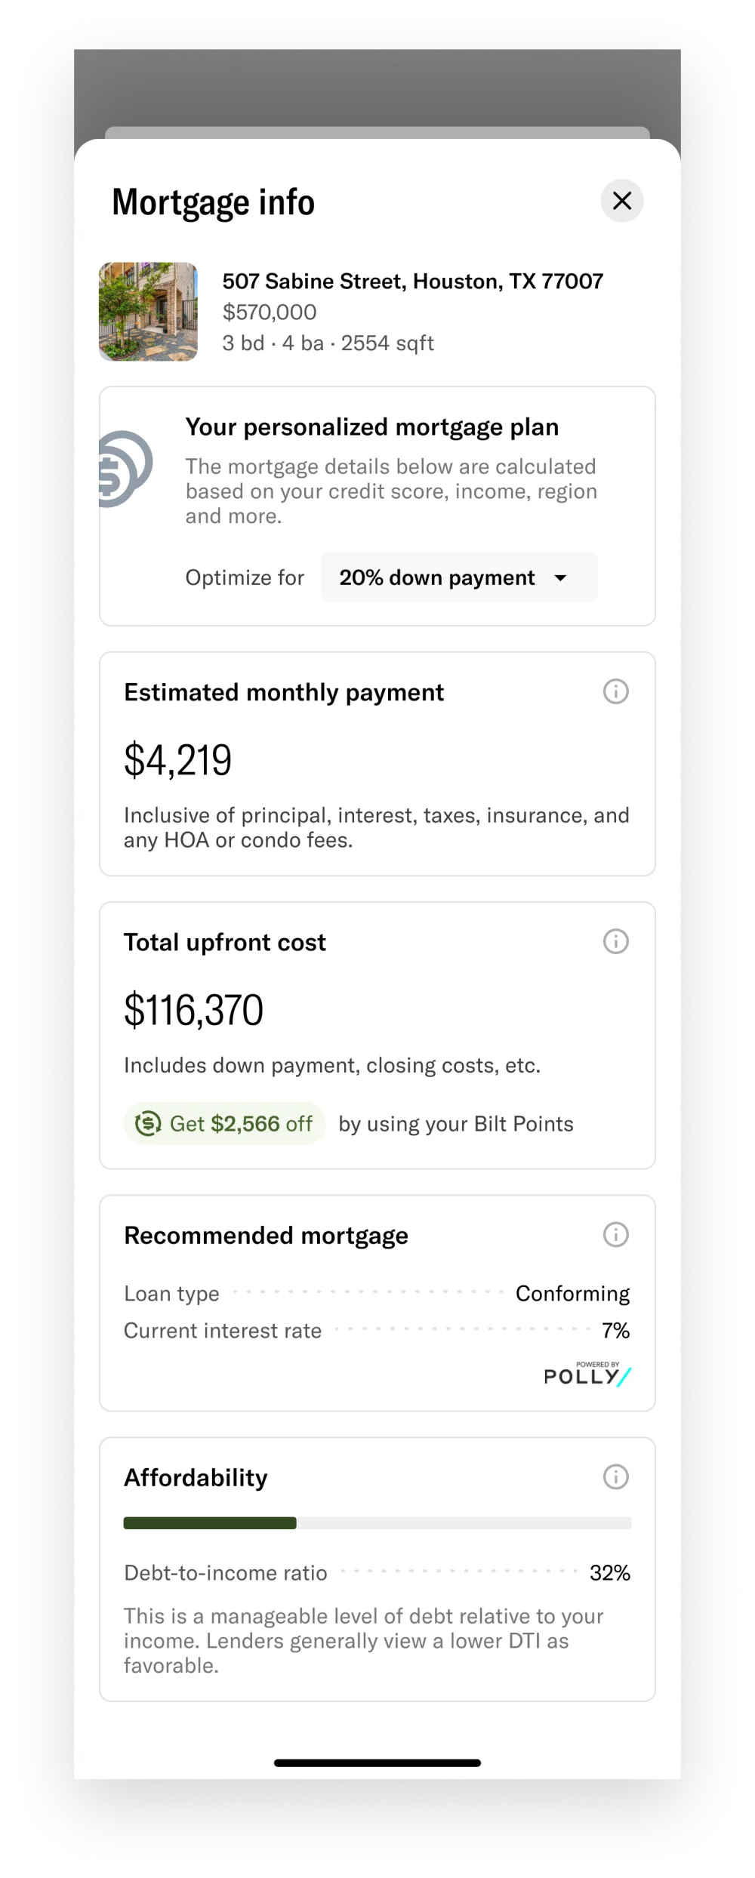Click the dollar coin mortgage plan icon

pyautogui.click(x=125, y=469)
